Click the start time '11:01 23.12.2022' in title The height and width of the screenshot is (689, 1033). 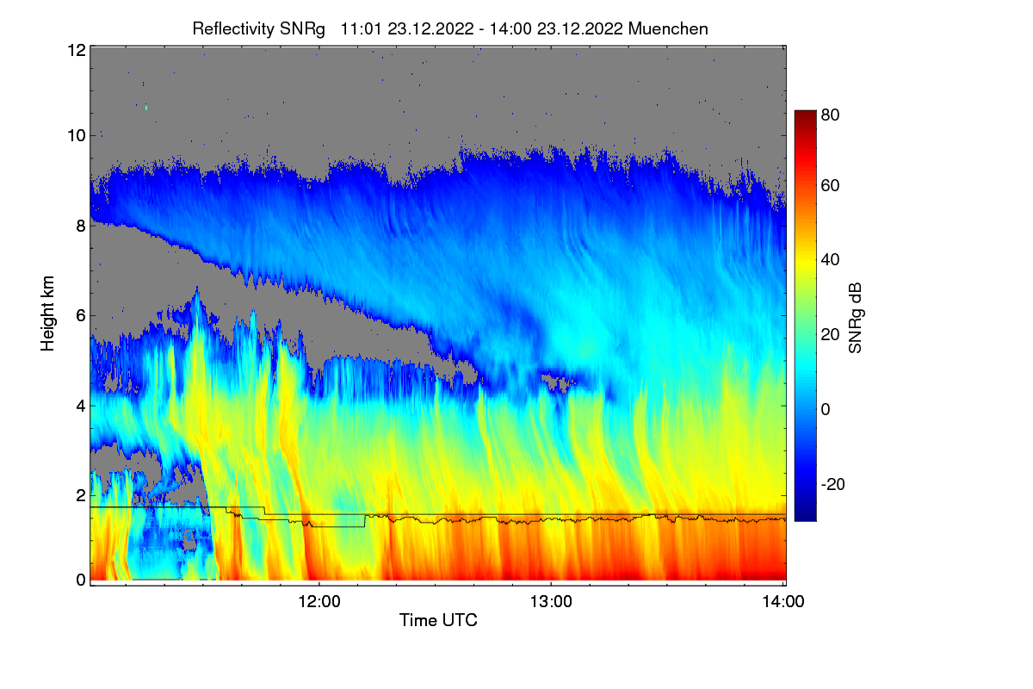407,28
